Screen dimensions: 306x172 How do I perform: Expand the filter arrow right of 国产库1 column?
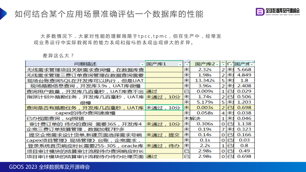(x=187, y=64)
